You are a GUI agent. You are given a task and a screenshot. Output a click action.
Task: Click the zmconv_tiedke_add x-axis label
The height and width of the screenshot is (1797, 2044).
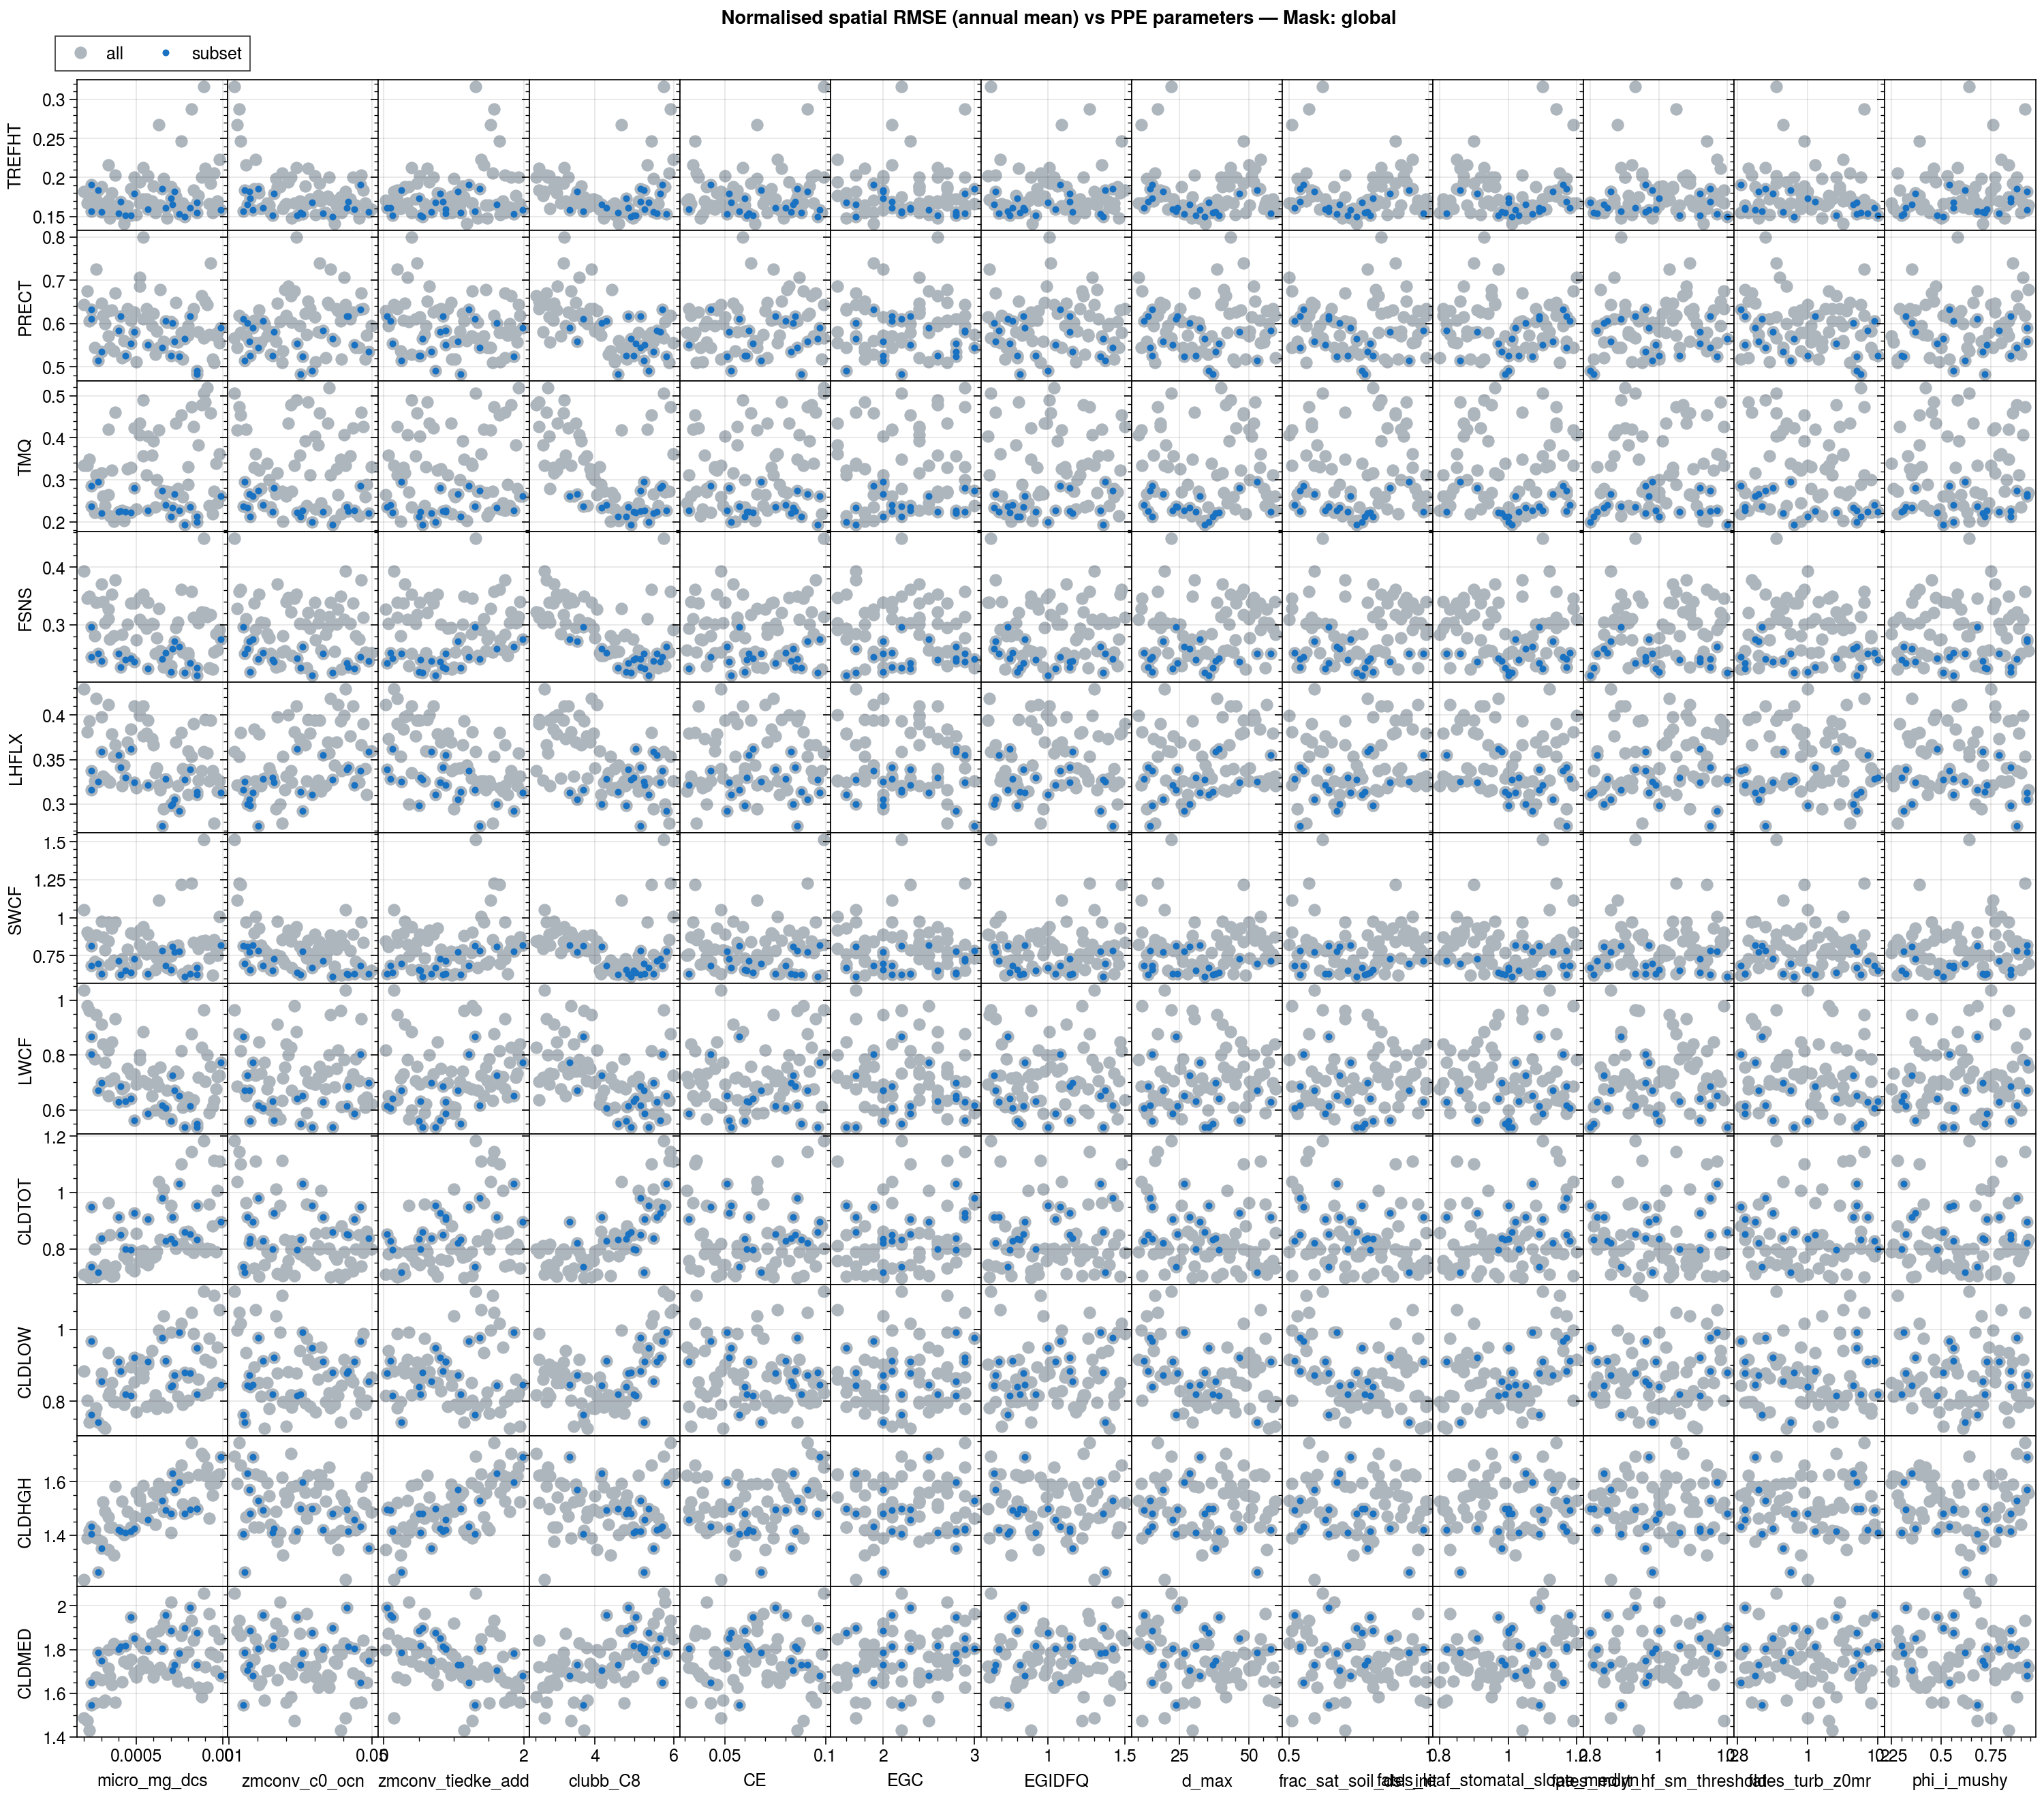pos(453,1780)
